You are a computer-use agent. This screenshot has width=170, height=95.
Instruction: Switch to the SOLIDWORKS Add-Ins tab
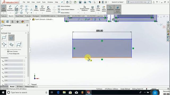[x=48, y=16]
